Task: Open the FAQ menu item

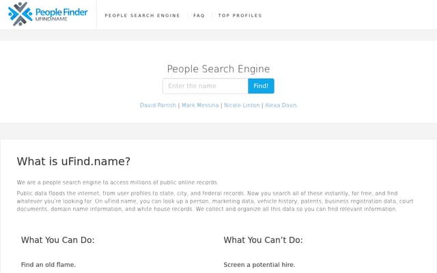Action: 199,16
